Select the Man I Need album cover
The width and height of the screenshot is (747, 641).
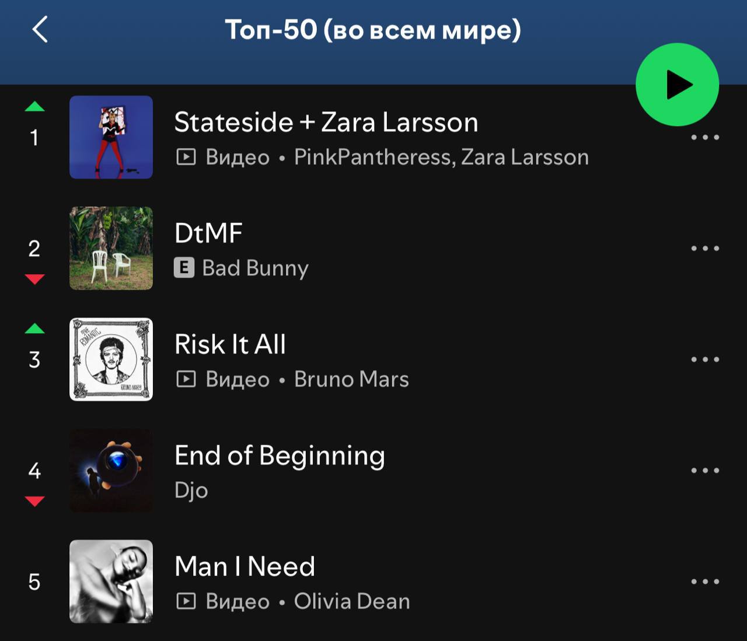click(x=111, y=582)
